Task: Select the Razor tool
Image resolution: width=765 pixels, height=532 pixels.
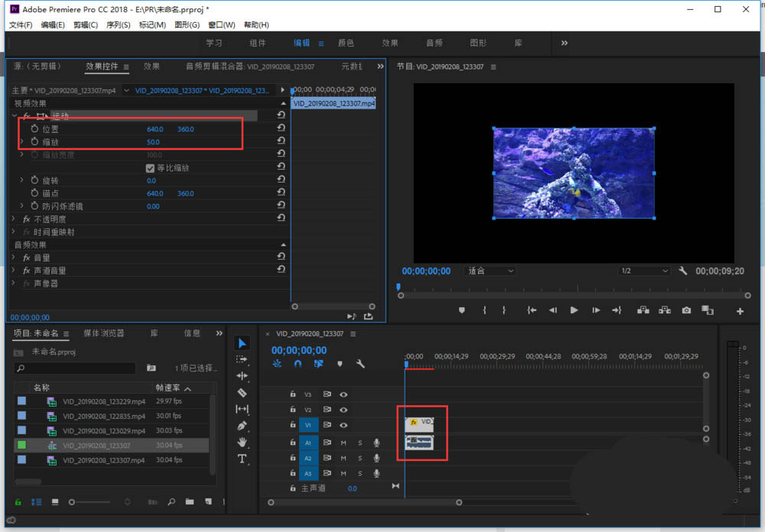Action: [242, 393]
